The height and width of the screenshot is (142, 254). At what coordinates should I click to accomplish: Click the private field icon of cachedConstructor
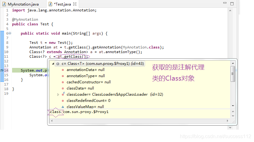click(63, 82)
